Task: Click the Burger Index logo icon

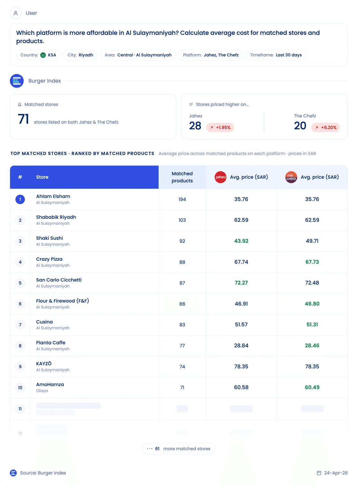Action: point(17,81)
